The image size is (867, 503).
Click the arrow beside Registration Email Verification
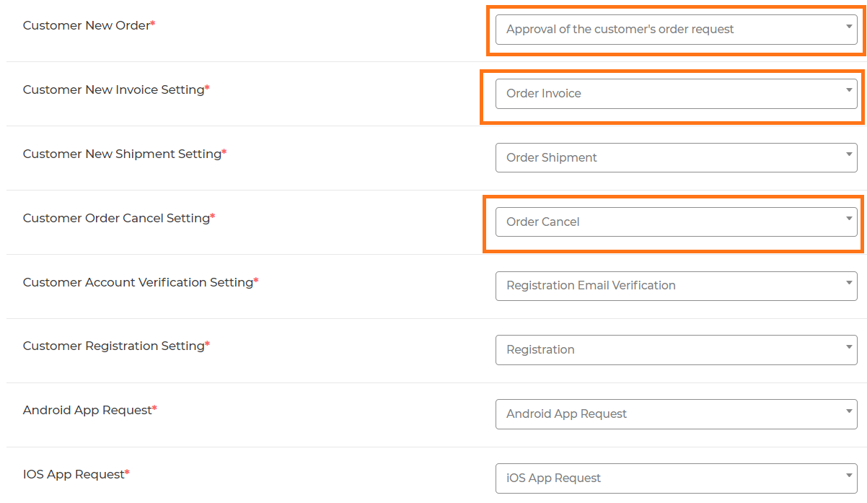click(849, 283)
